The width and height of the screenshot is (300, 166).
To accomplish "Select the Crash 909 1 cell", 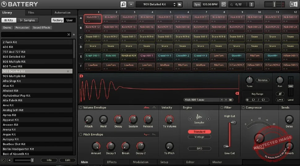I will tap(92, 57).
